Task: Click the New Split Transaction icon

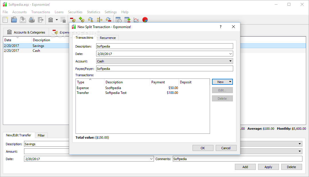Action: point(100,20)
